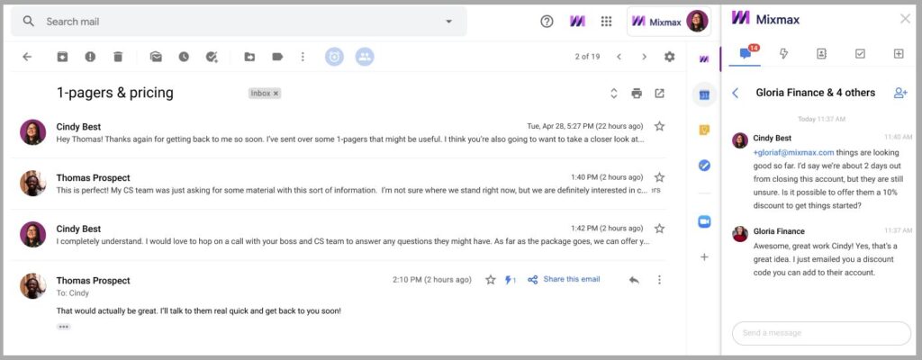Show trimmed content ellipsis button
The image size is (922, 360).
pos(64,327)
